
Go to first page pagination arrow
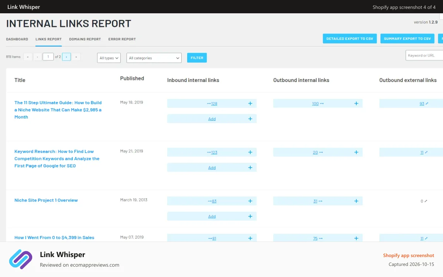(28, 57)
